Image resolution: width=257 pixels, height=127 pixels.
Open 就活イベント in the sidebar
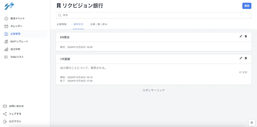pyautogui.click(x=18, y=18)
